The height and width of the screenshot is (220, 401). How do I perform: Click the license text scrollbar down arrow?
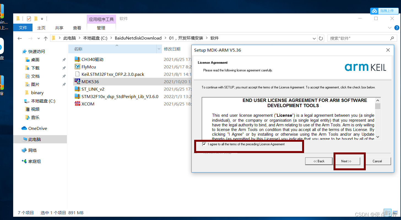pos(378,137)
